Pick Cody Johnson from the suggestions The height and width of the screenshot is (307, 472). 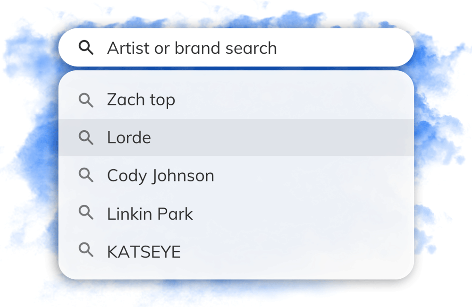(x=236, y=176)
